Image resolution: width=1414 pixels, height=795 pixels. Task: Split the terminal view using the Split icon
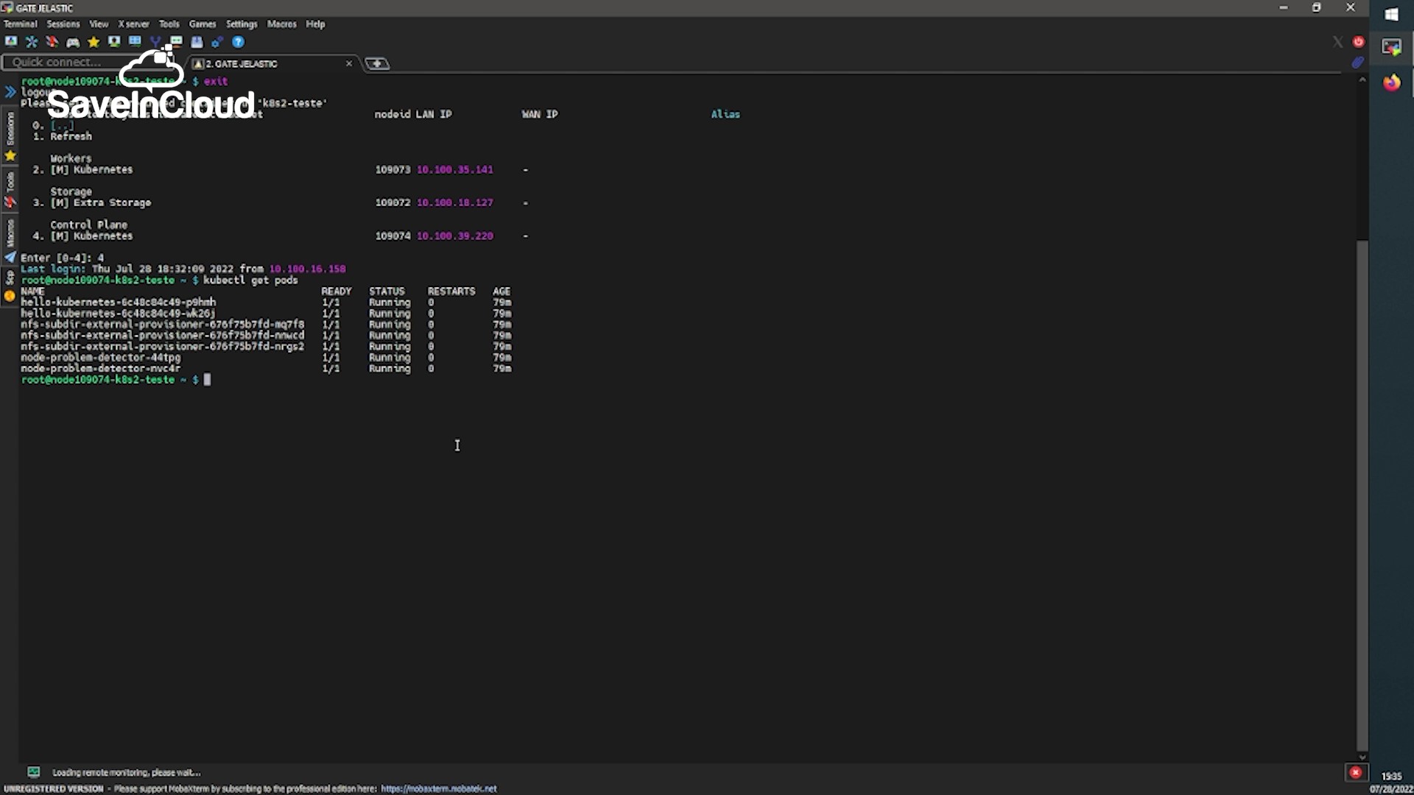click(135, 42)
